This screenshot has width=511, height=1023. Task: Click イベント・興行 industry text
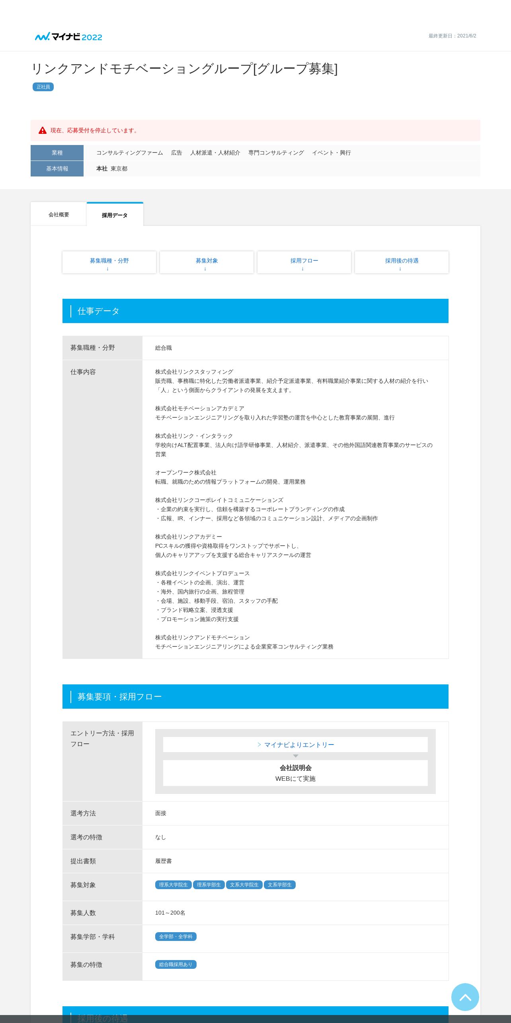(332, 153)
